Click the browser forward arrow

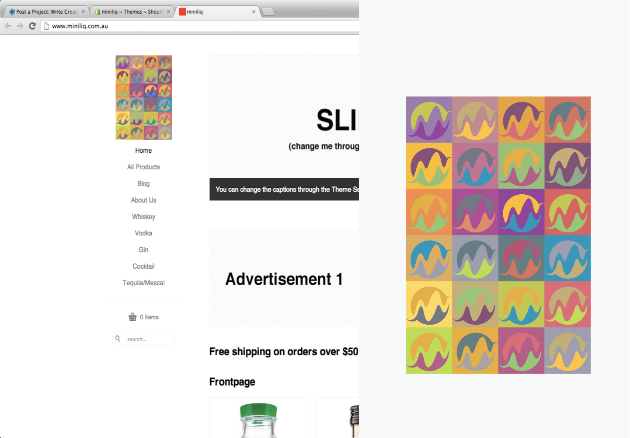click(20, 26)
